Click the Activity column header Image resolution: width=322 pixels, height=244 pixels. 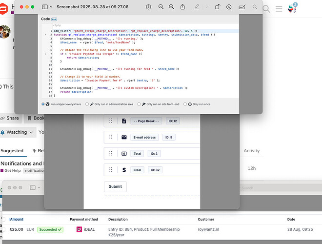pos(252,151)
